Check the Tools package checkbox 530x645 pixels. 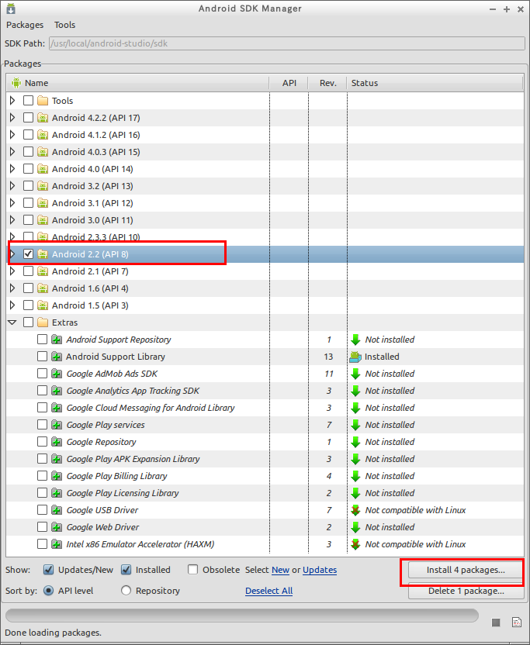click(x=28, y=101)
